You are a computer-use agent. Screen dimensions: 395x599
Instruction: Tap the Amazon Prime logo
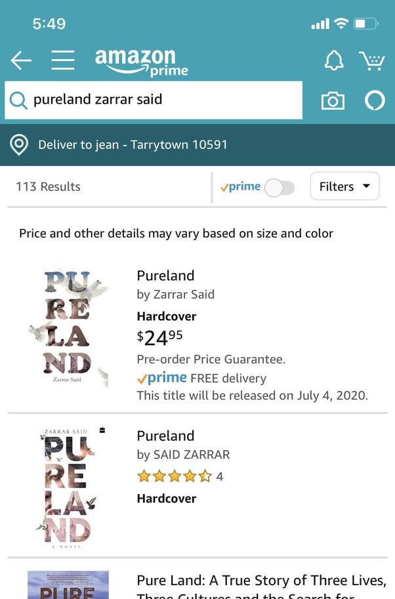tap(141, 62)
